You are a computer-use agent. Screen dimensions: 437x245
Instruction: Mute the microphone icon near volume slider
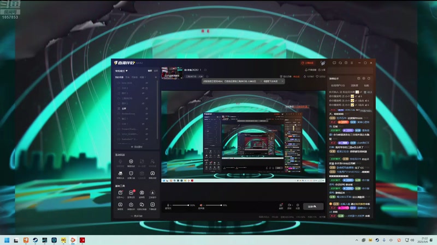(x=168, y=205)
